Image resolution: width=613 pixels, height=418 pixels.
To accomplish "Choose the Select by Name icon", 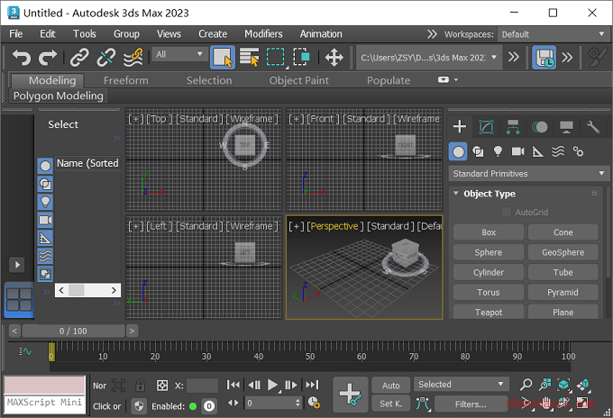I will (249, 58).
